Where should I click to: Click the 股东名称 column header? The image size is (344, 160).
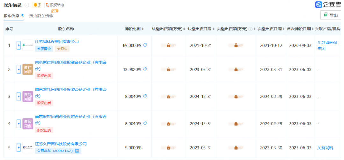click(x=66, y=29)
